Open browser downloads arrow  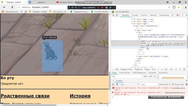pos(186,7)
